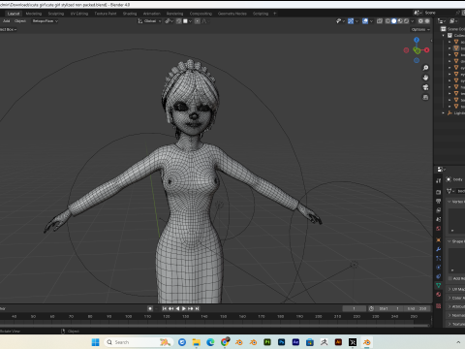This screenshot has height=349, width=465.
Task: Open the Object properties tab
Action: pos(438,240)
